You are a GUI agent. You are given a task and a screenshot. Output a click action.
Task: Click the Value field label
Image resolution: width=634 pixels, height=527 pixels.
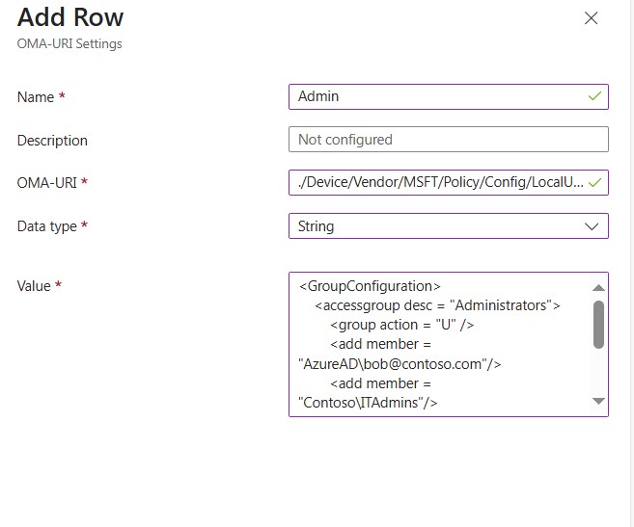[36, 286]
